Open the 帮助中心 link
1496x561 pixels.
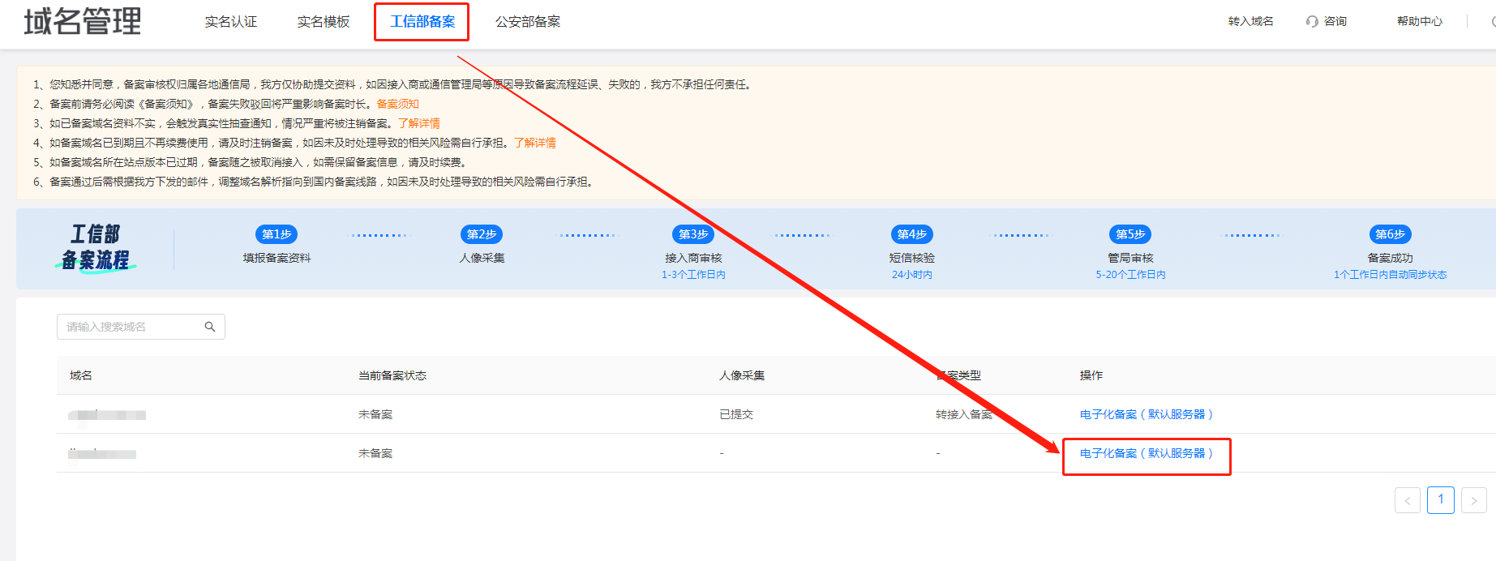click(x=1419, y=22)
